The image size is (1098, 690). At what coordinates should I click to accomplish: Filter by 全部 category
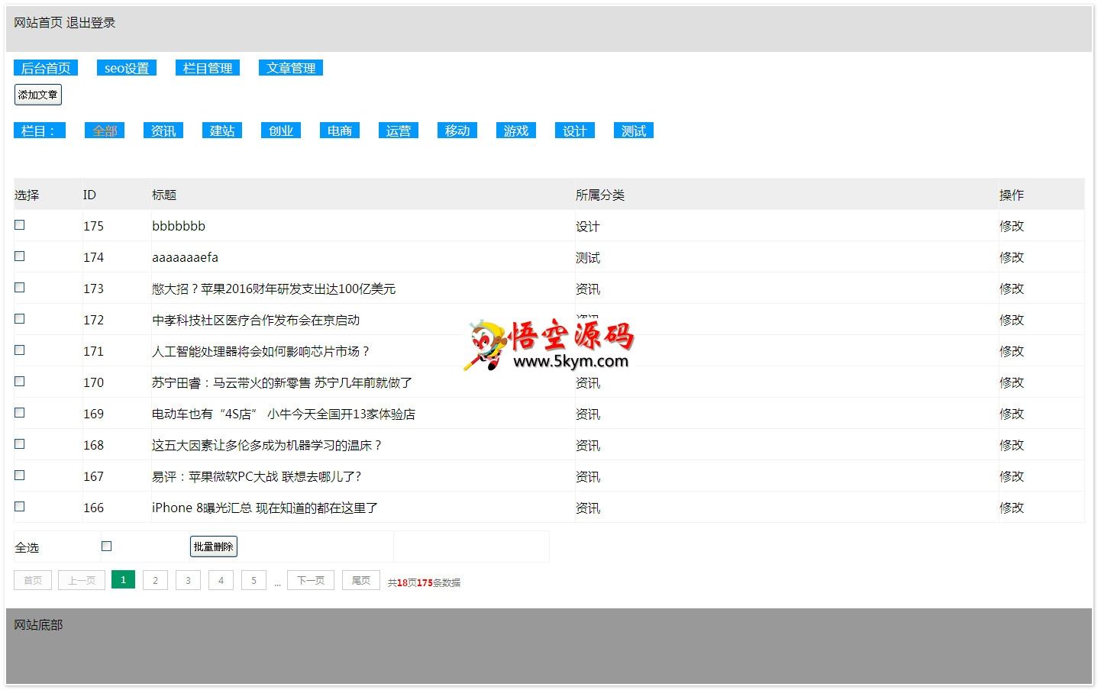point(105,131)
